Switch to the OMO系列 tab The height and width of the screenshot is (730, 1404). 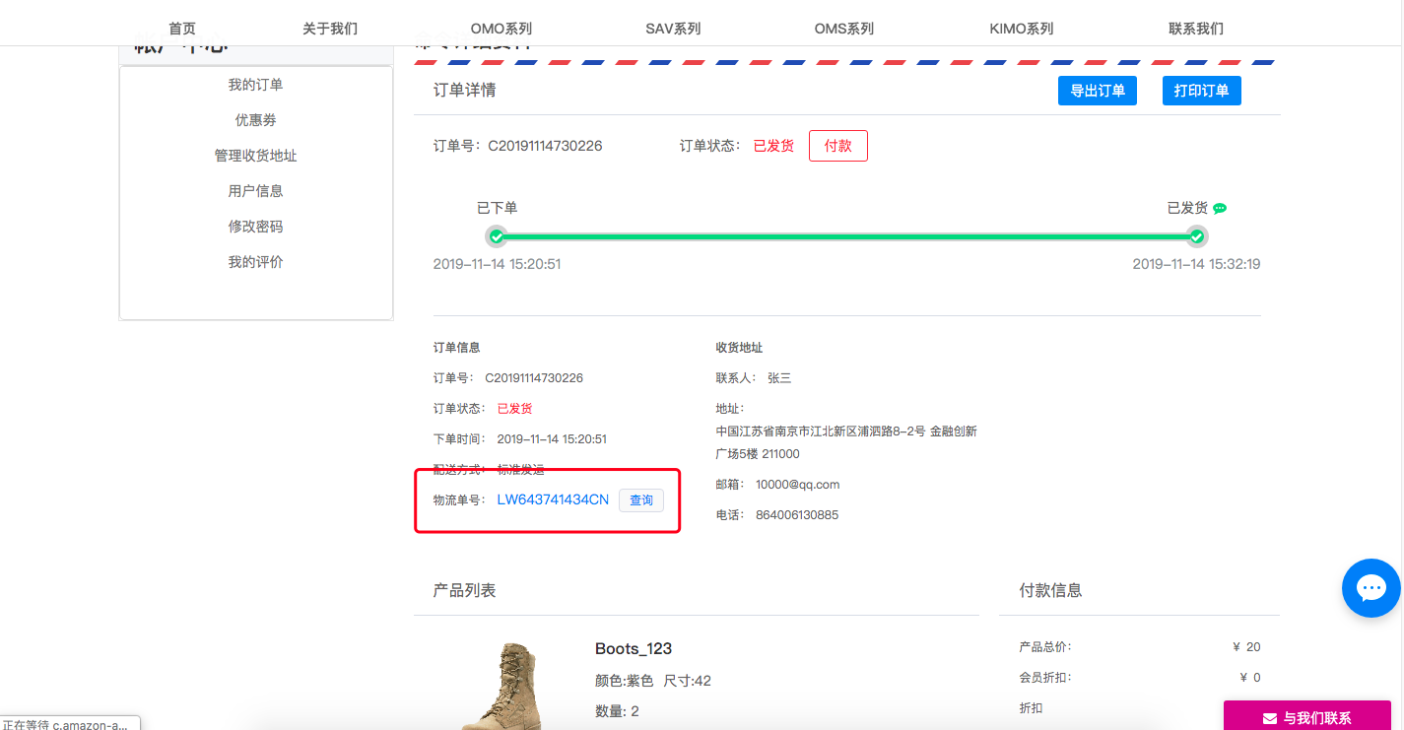(501, 28)
